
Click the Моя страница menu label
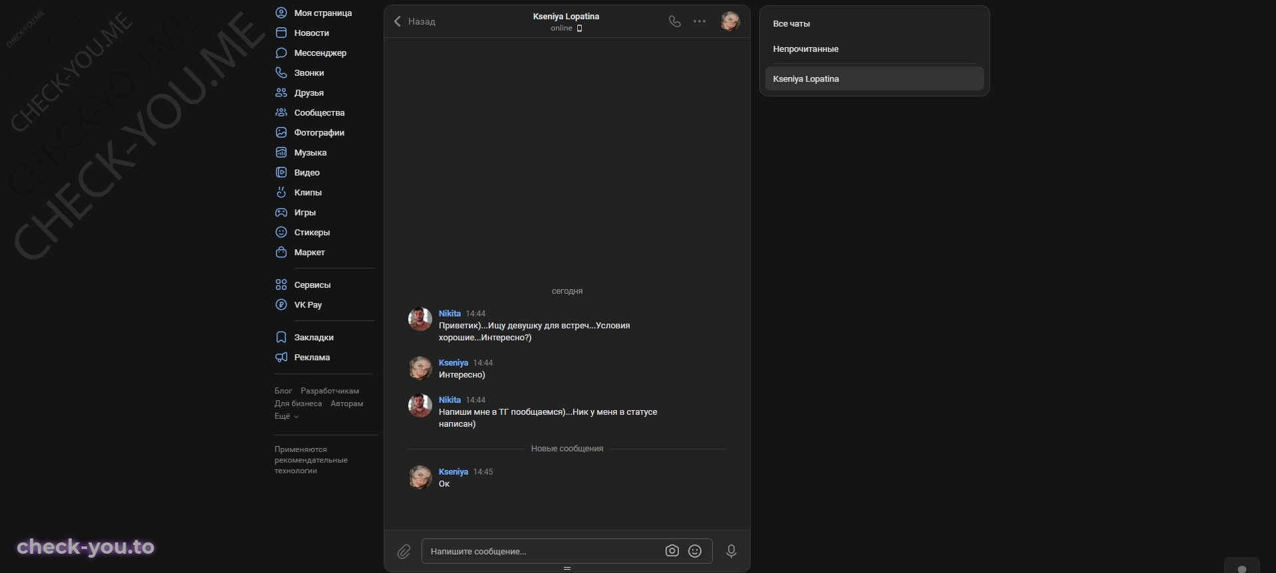click(x=323, y=13)
